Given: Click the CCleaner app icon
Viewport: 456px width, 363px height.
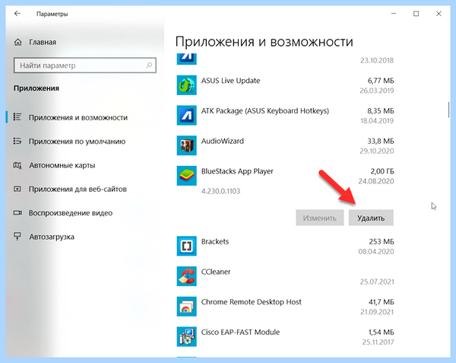Looking at the screenshot, I should 186,276.
